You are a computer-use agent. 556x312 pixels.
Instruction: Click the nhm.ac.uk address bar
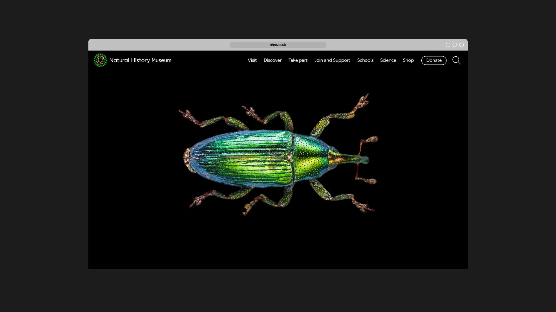click(x=278, y=45)
